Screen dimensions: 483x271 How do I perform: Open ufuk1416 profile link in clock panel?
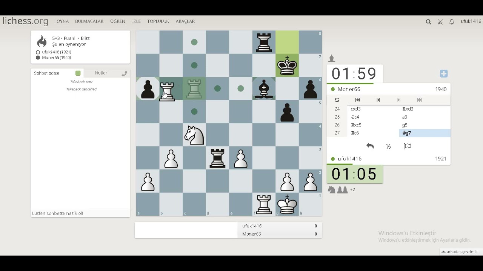[349, 159]
